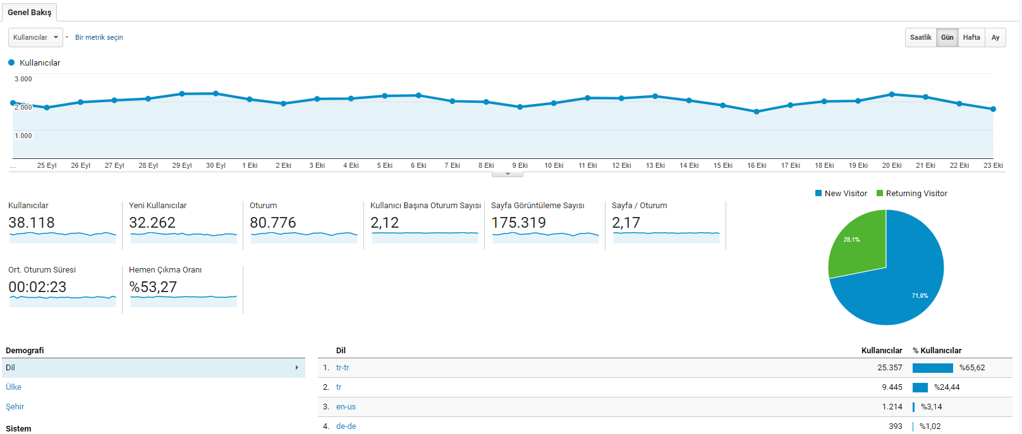1022x434 pixels.
Task: Click the %24,44 percentage bar
Action: point(920,387)
